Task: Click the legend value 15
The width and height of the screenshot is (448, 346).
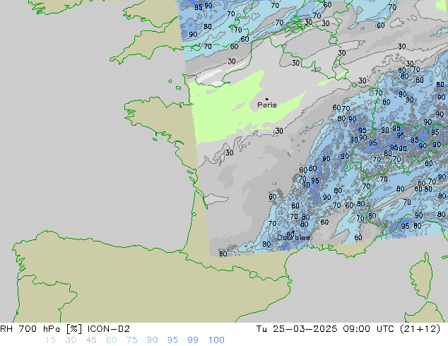Action: tap(50, 340)
